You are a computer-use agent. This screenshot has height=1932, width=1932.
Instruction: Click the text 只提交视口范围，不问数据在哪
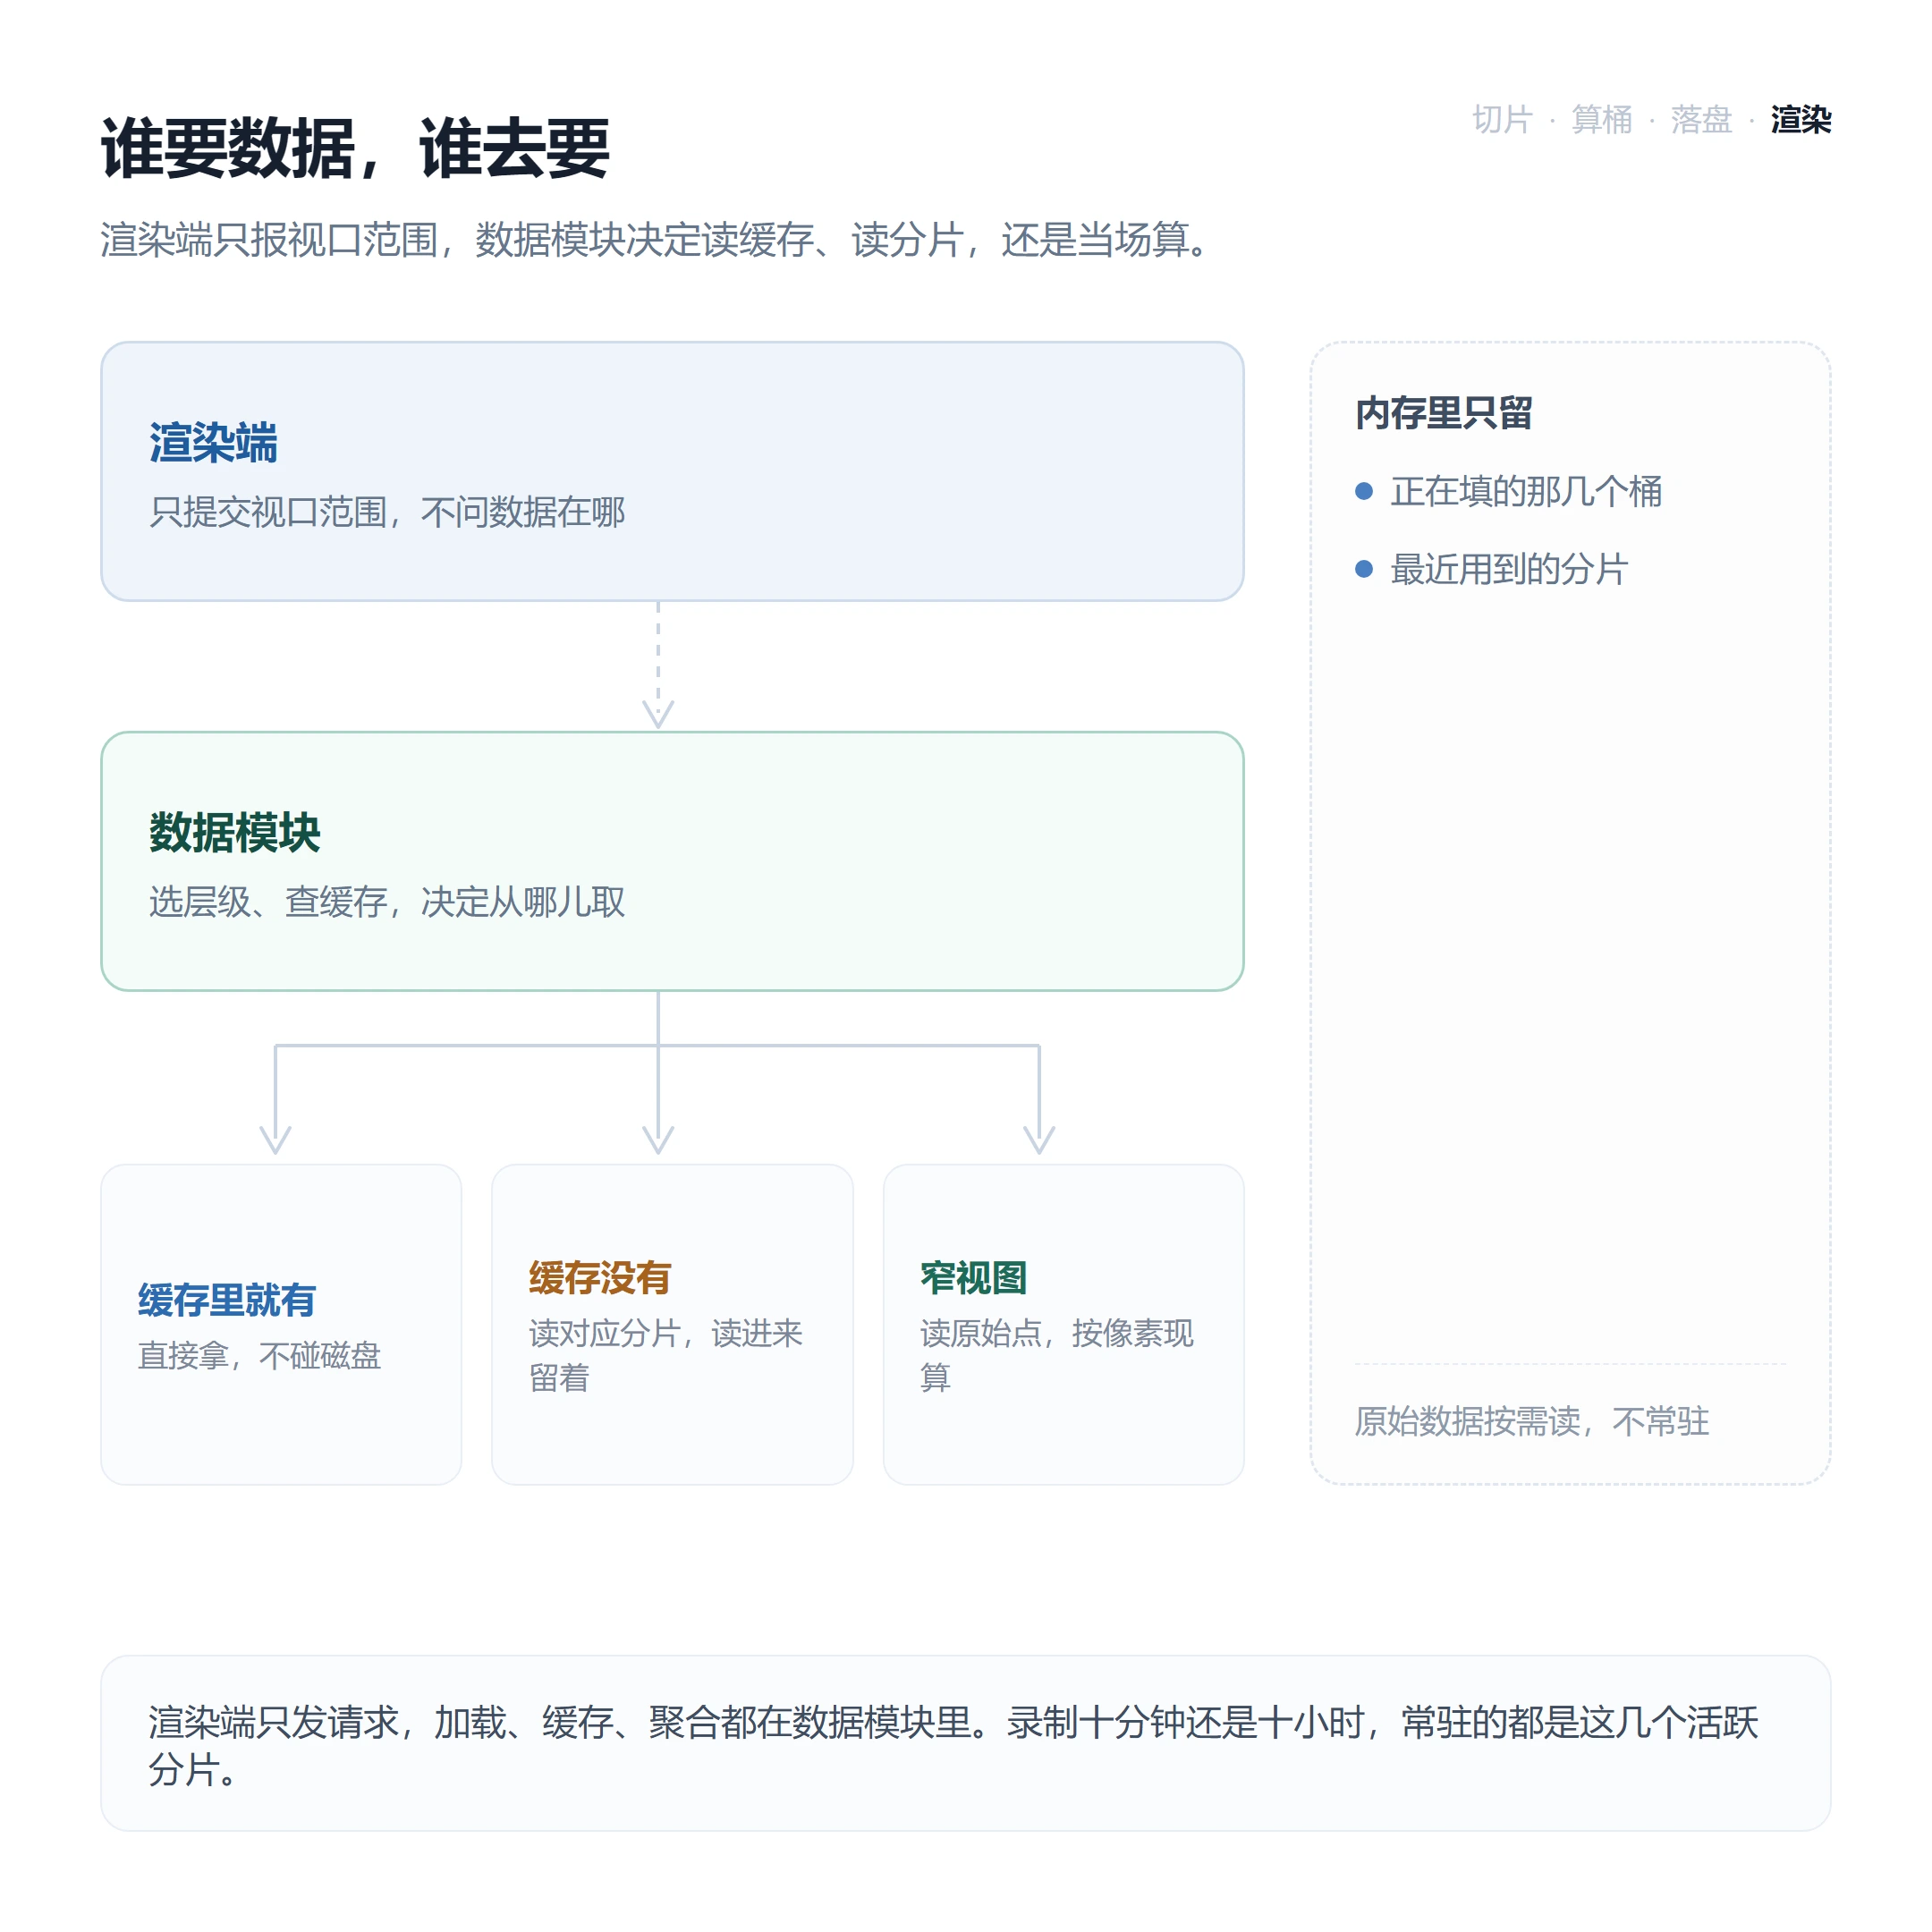click(x=387, y=512)
